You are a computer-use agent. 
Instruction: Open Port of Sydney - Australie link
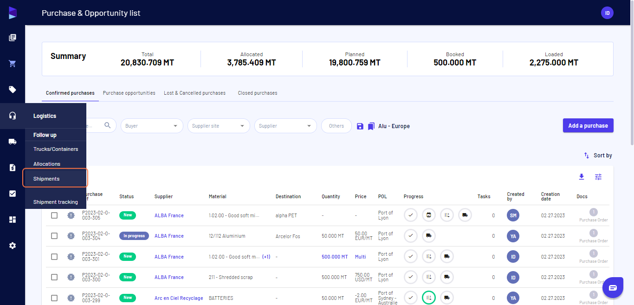[388, 298]
